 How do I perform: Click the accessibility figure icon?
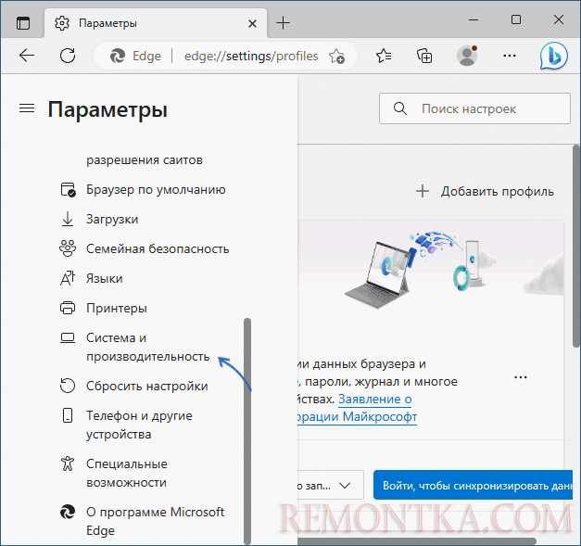68,463
